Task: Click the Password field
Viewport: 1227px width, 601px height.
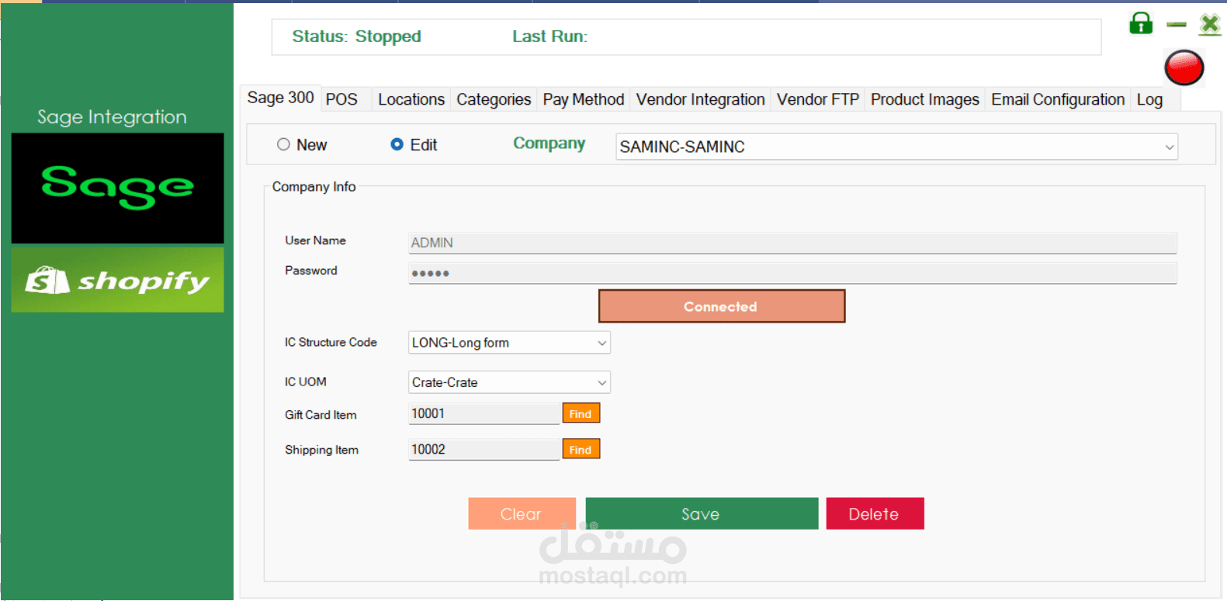Action: tap(792, 273)
